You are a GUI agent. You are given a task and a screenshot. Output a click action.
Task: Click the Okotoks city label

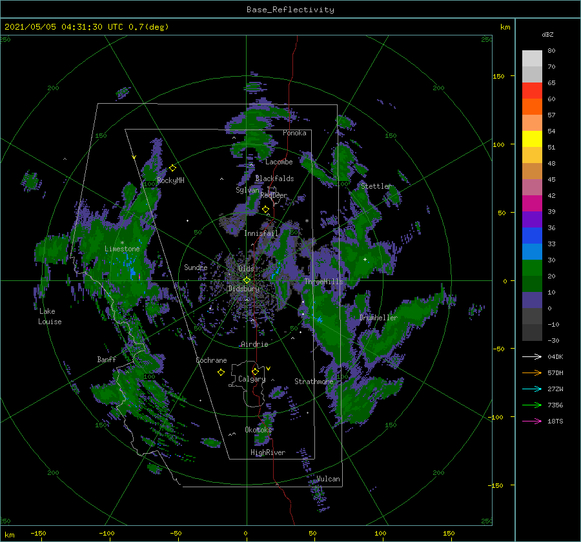tap(258, 429)
